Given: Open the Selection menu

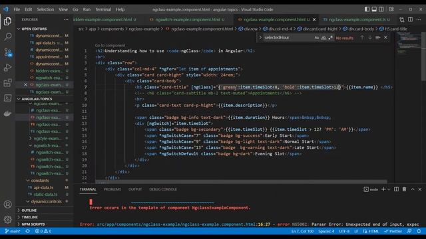Looking at the screenshot, I should [45, 9].
